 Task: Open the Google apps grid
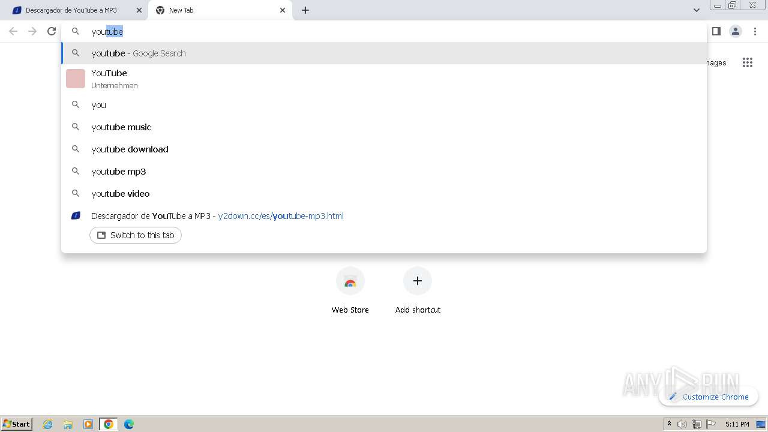[748, 62]
